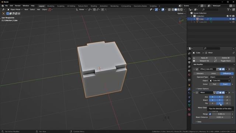
Task: Open the Render properties tab icon
Action: (189, 58)
